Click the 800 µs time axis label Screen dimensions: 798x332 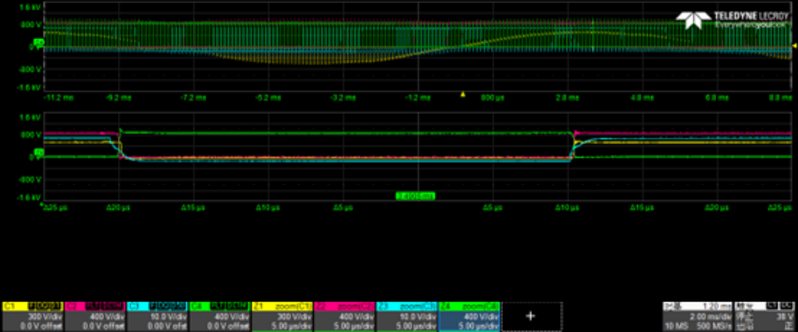[x=493, y=98]
